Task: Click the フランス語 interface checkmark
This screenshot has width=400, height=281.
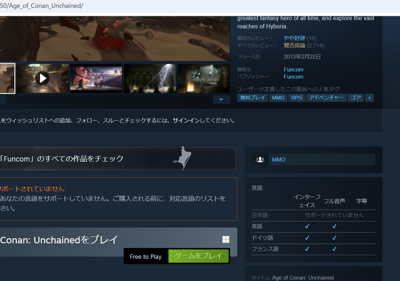Action: (x=307, y=249)
